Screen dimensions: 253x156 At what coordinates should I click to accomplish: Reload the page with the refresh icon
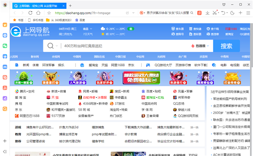30,13
